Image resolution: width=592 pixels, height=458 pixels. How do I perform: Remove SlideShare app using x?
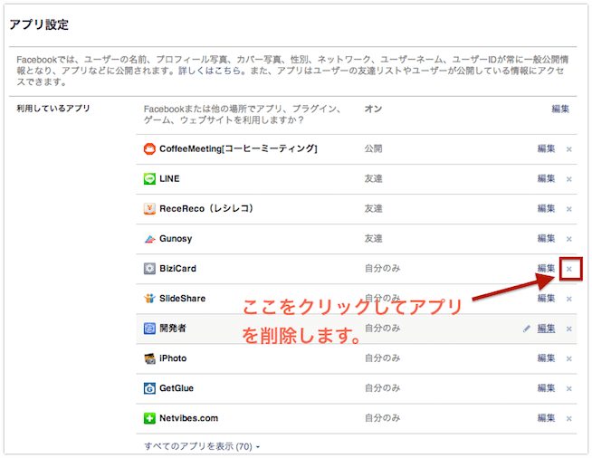pos(569,299)
